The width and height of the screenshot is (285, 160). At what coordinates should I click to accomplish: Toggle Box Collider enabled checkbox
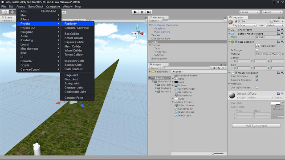click(x=236, y=42)
